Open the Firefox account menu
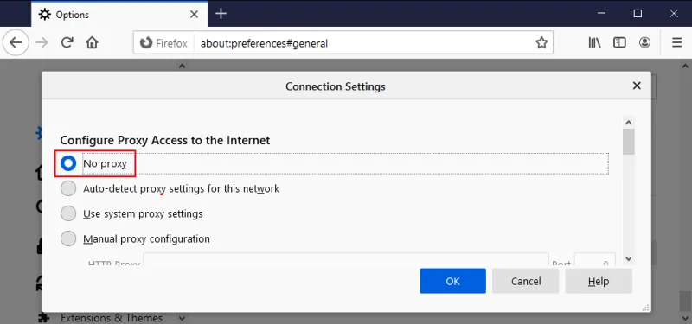Screen dimensions: 692x324 pyautogui.click(x=644, y=42)
